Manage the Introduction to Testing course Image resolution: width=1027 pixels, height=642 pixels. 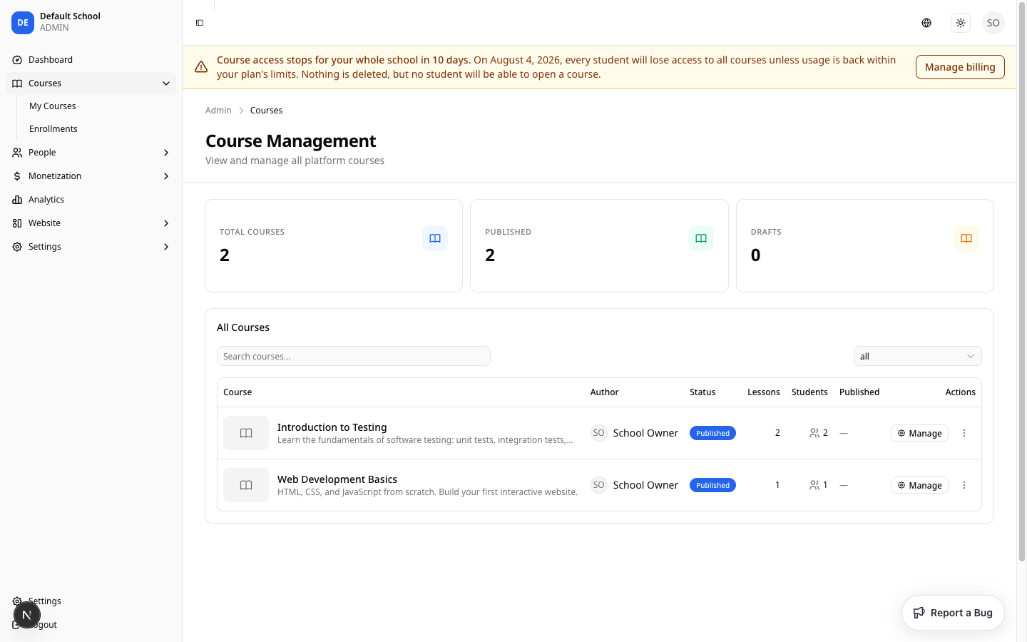pos(919,433)
